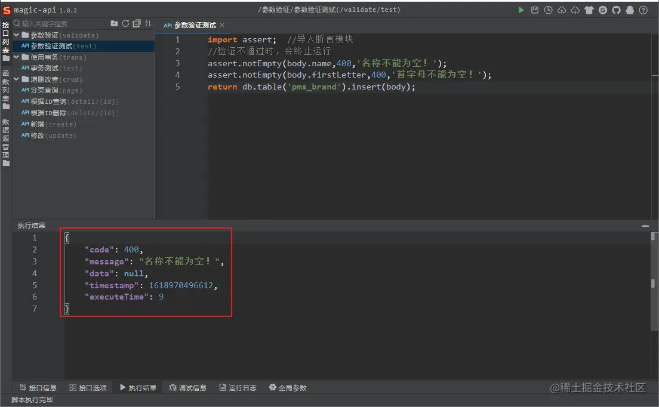Open the 全局参数 bottom tab
Image resolution: width=659 pixels, height=407 pixels.
coord(288,388)
